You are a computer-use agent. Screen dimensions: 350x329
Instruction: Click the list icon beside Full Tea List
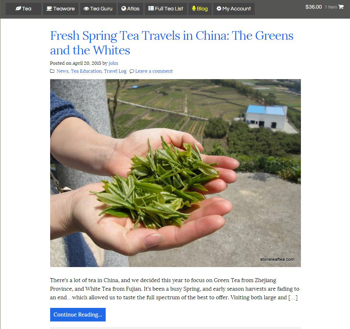(x=151, y=9)
